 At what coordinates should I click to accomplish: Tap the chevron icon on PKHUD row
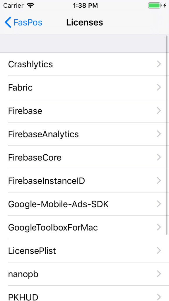(x=159, y=297)
